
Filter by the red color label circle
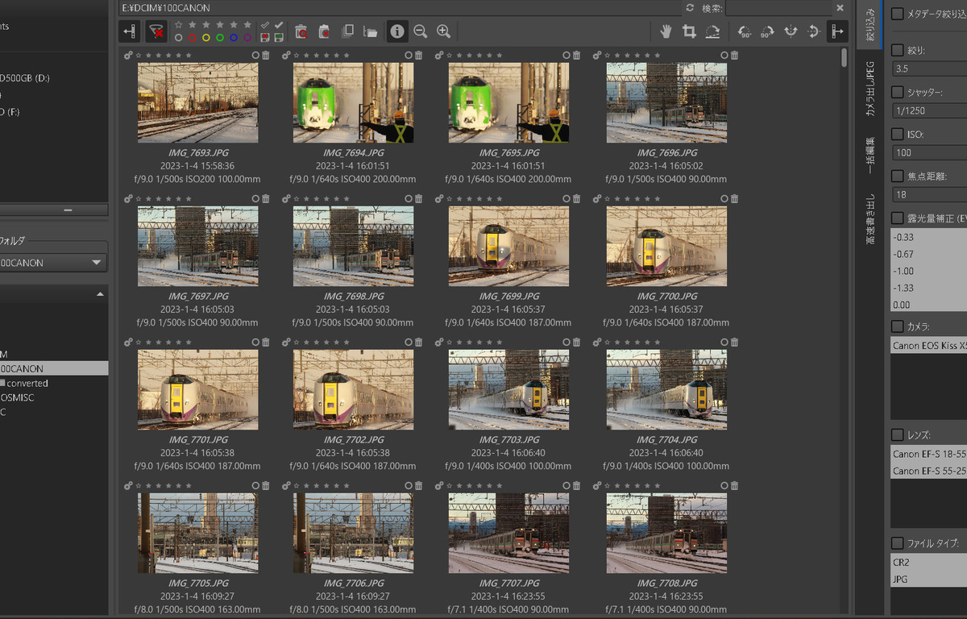pyautogui.click(x=192, y=37)
